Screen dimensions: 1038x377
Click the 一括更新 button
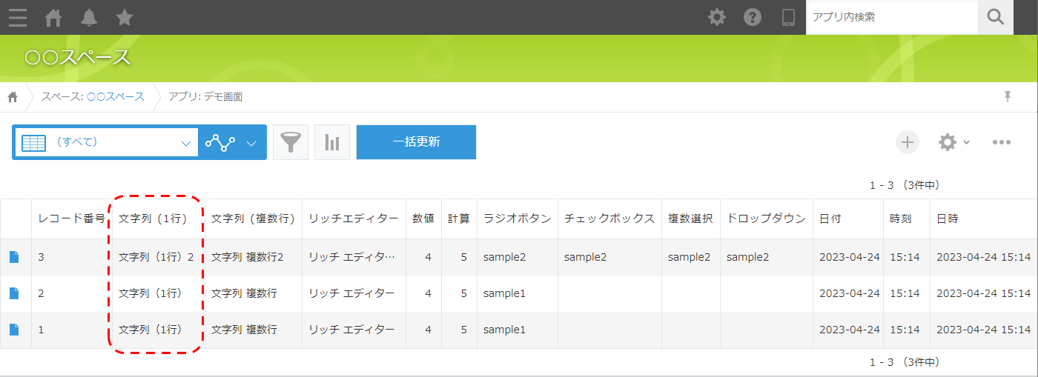coord(416,142)
